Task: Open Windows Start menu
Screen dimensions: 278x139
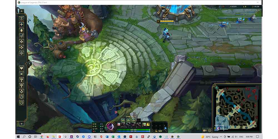Action: pos(18,137)
